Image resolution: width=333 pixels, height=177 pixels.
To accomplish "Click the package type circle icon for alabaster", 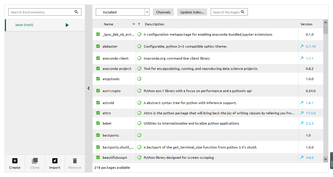I will pyautogui.click(x=139, y=46).
